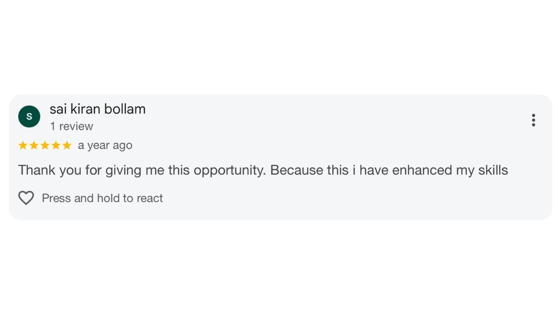This screenshot has width=558, height=314.
Task: Click the green 'S' profile avatar
Action: point(29,116)
